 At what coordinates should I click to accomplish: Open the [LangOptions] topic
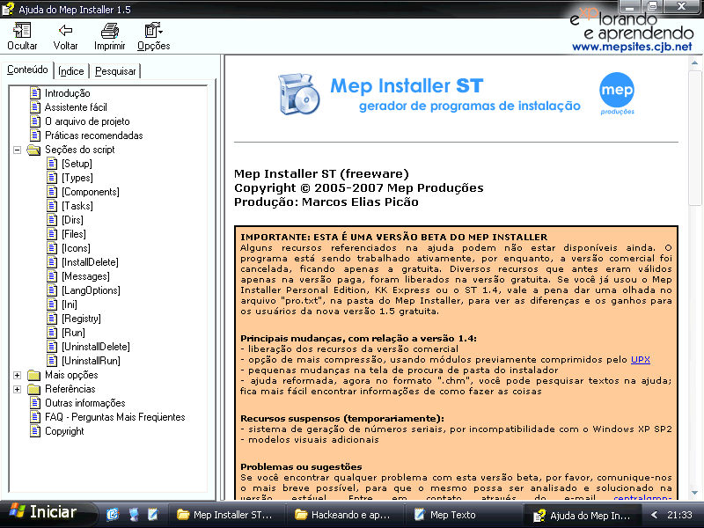pos(92,290)
